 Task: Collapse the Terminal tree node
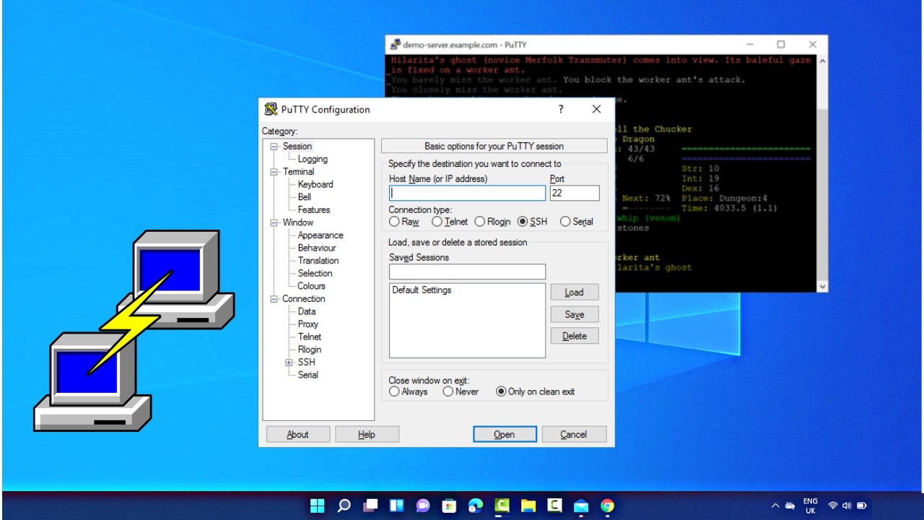pos(274,172)
